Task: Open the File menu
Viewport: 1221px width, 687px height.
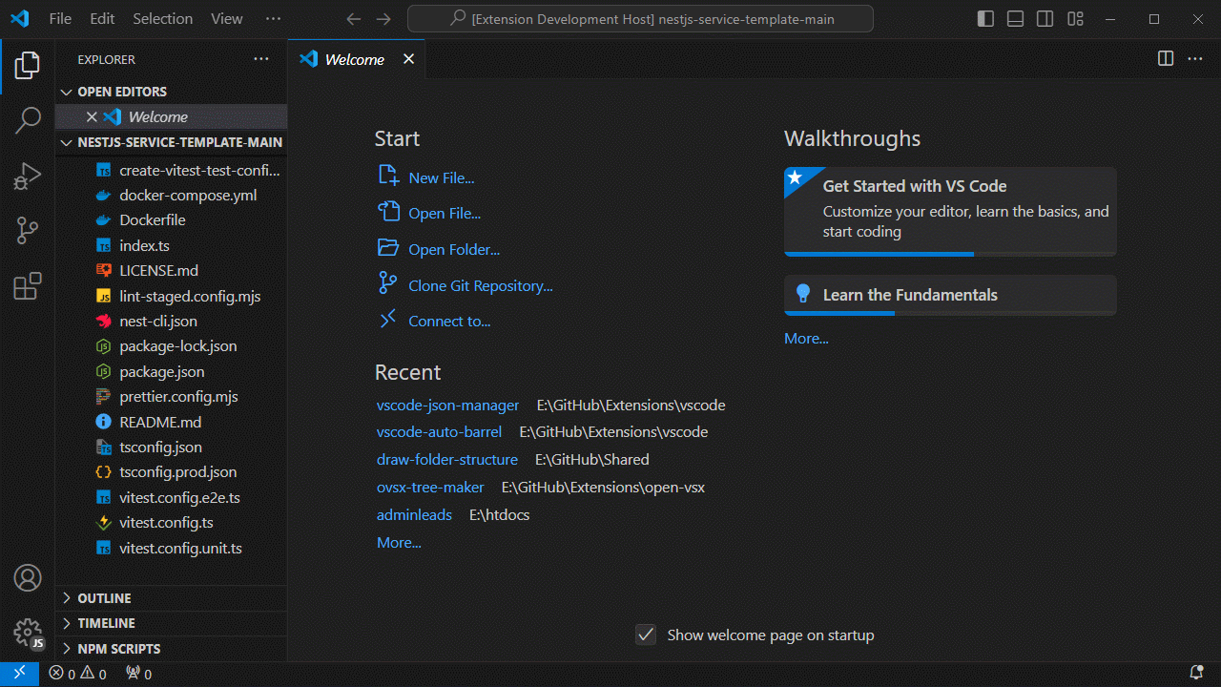Action: [x=60, y=19]
